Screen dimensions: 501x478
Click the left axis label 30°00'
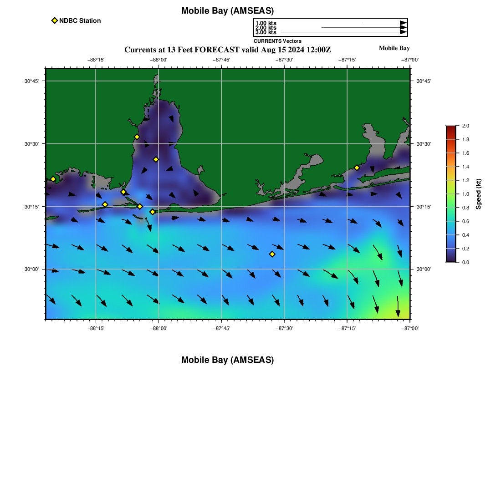[32, 269]
